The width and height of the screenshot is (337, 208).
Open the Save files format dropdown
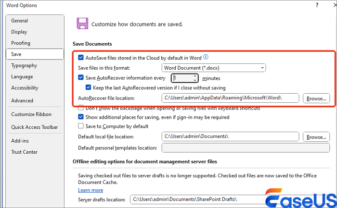(214, 68)
